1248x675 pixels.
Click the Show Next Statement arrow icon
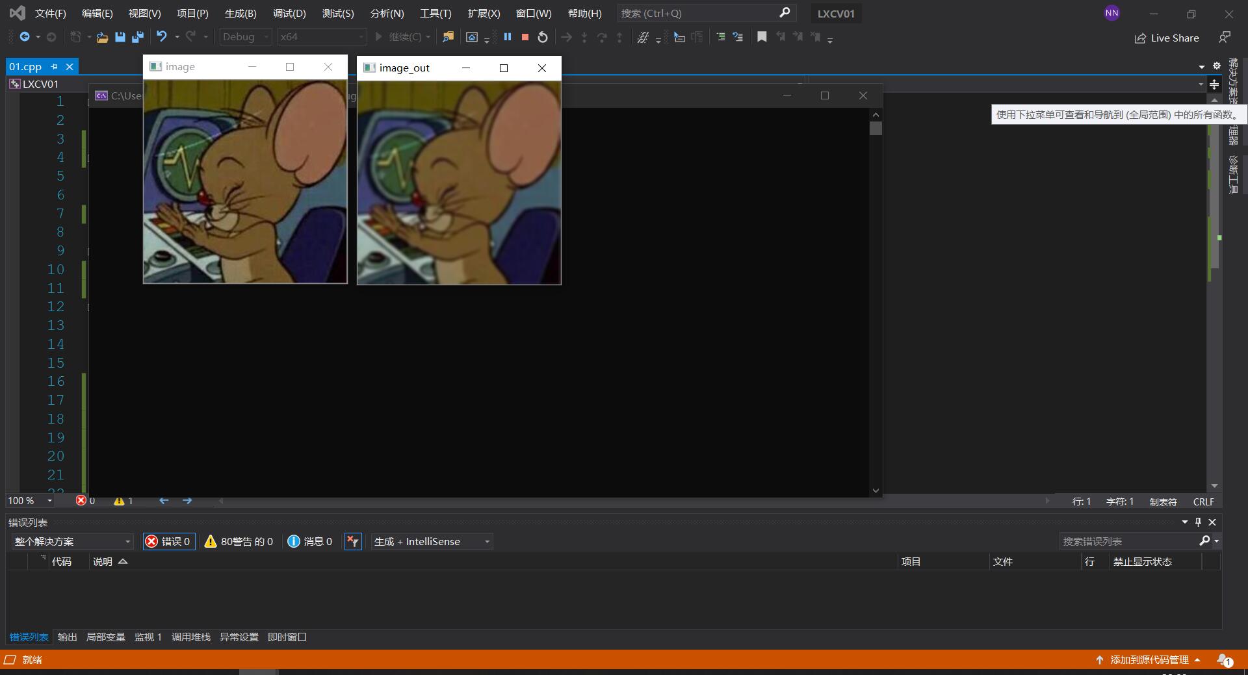coord(566,37)
